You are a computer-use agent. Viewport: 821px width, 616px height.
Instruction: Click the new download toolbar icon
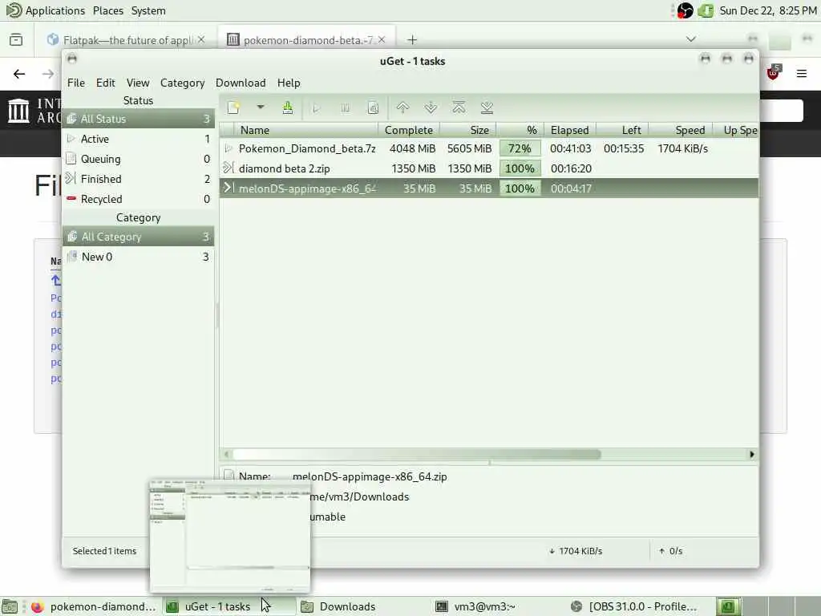click(x=233, y=108)
